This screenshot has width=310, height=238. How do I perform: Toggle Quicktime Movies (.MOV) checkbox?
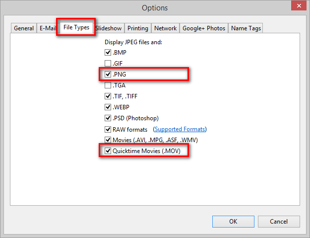pyautogui.click(x=108, y=151)
